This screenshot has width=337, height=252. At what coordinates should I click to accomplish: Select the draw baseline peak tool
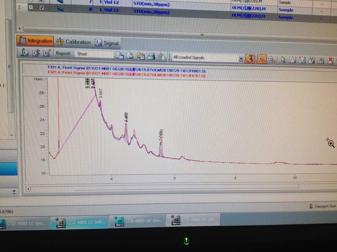(293, 60)
